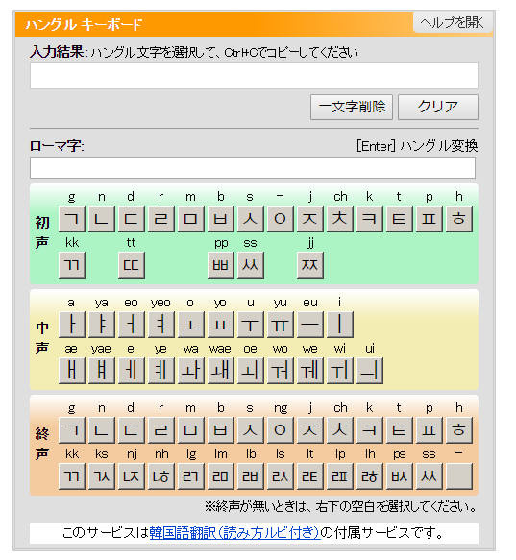This screenshot has width=516, height=560.
Task: Pick the vowel ㅟ (wi) key
Action: 340,371
